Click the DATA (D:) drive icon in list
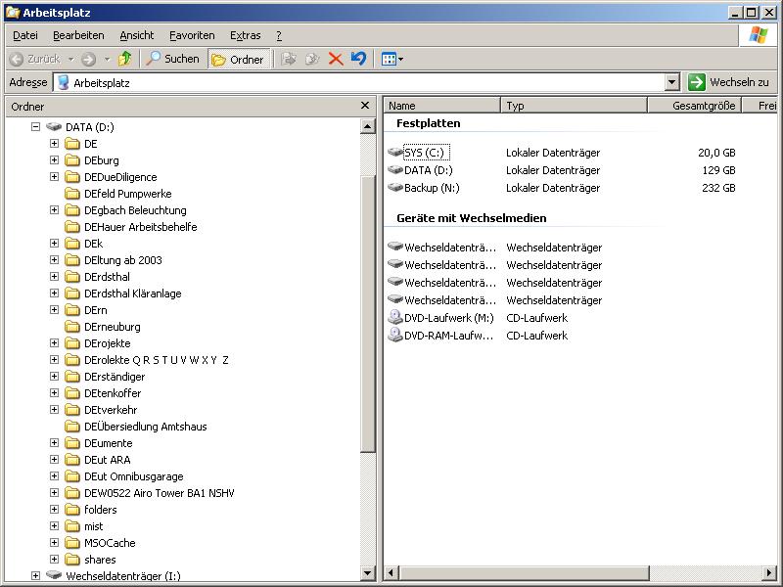Image resolution: width=783 pixels, height=587 pixels. (x=395, y=169)
